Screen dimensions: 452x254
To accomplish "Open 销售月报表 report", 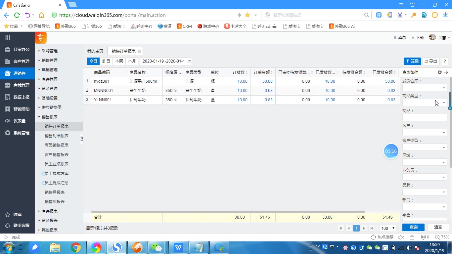I will pos(55,192).
